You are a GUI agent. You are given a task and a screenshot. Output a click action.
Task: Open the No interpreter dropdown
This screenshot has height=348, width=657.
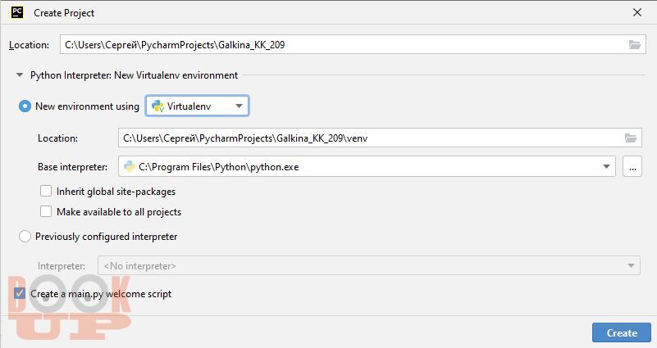click(369, 265)
